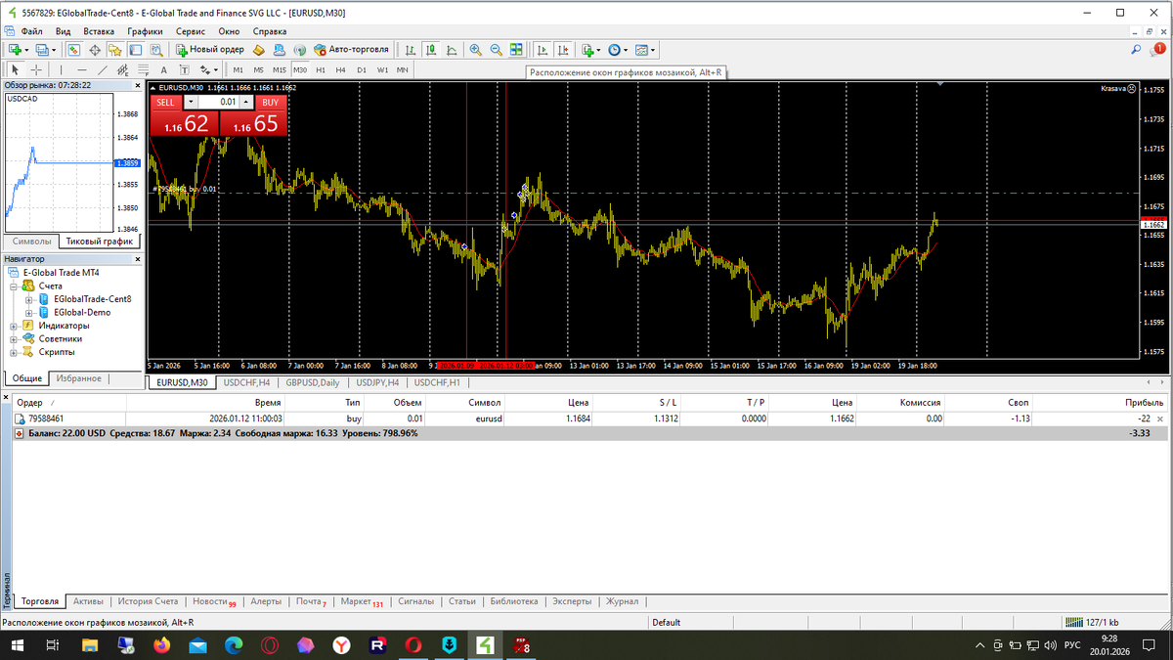Viewport: 1173px width, 660px height.
Task: Toggle the Navigator panel star-folder icon
Action: pos(114,49)
